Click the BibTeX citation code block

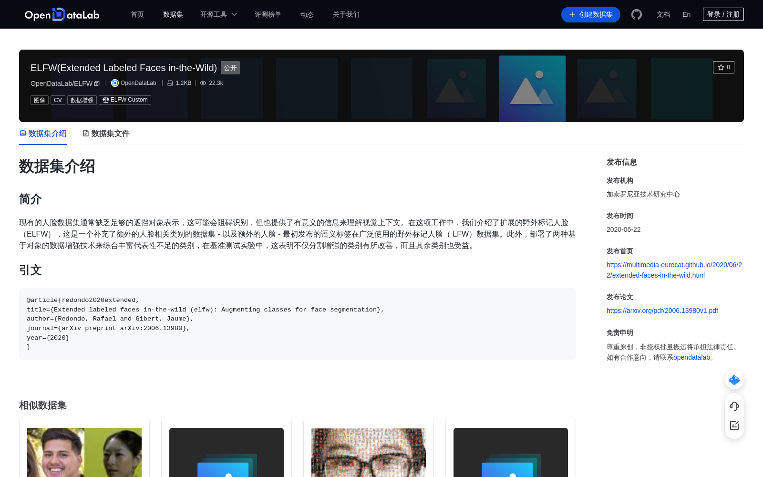click(x=298, y=324)
